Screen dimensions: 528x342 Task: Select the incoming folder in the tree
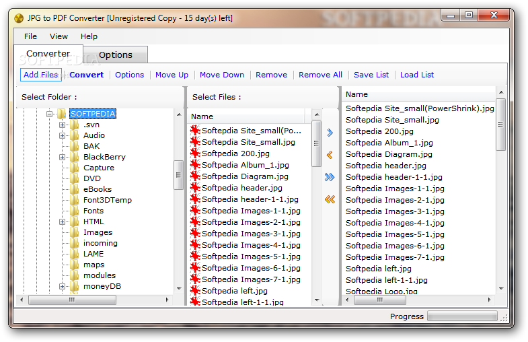pyautogui.click(x=100, y=243)
